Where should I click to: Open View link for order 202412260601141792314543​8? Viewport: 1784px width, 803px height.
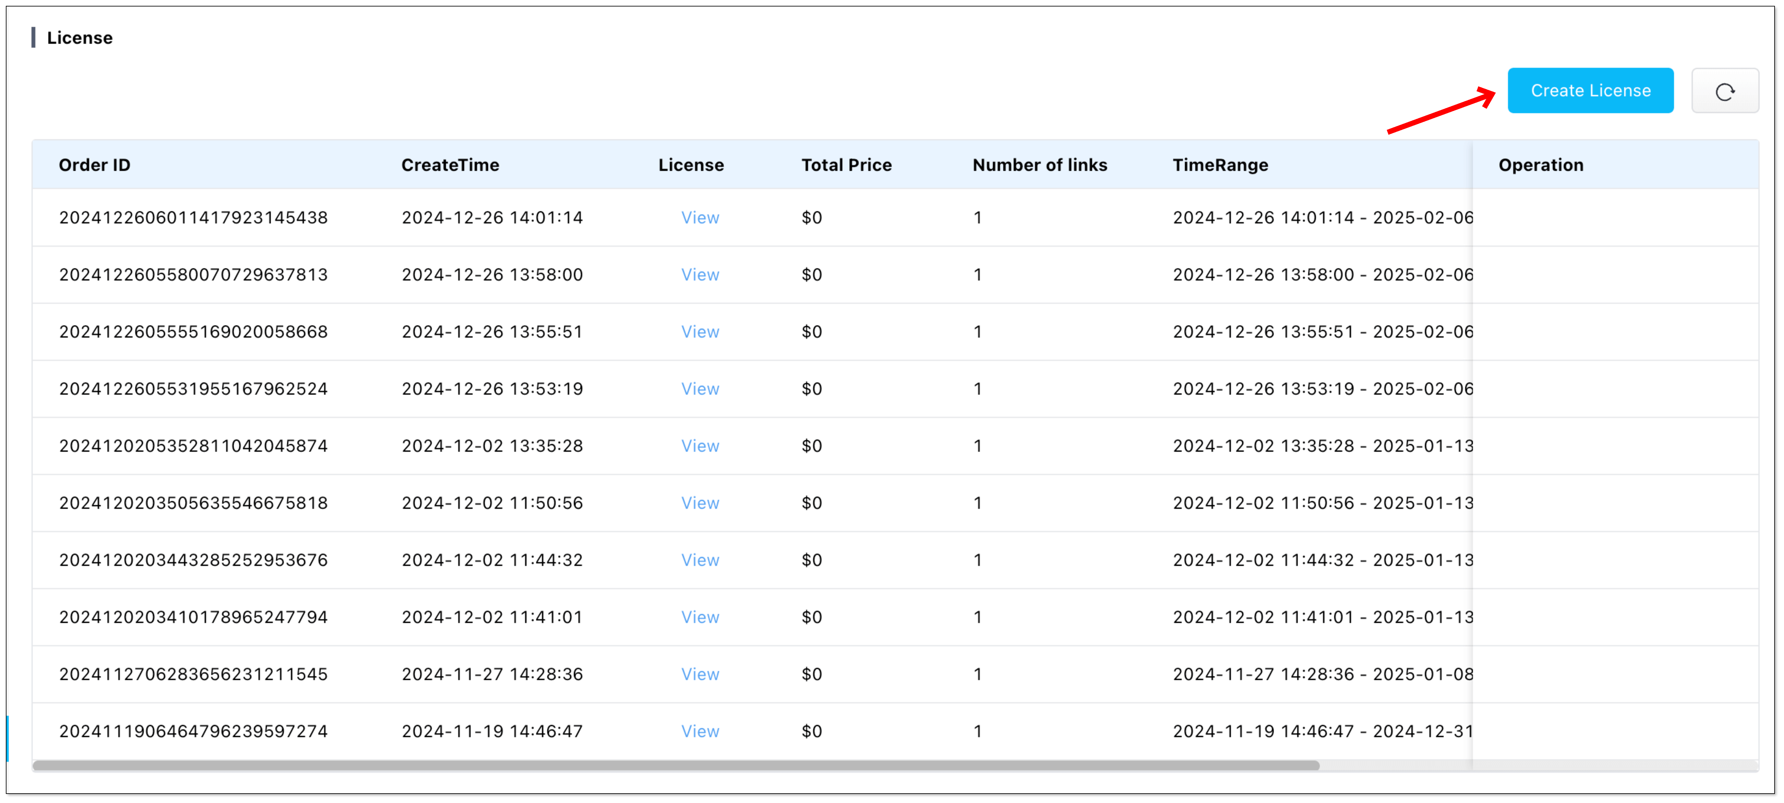click(699, 217)
